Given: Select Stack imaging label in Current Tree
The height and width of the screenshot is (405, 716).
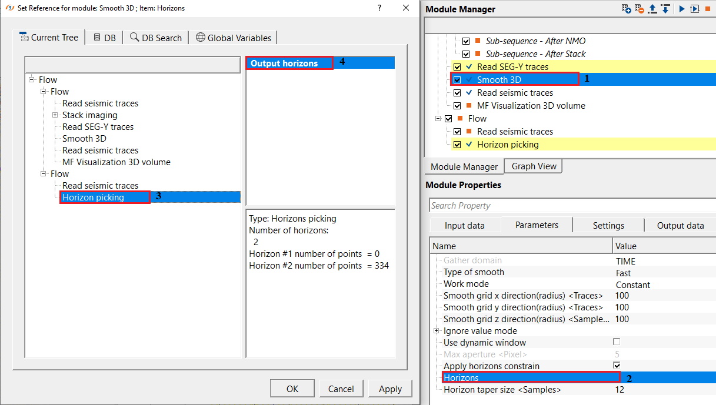Looking at the screenshot, I should pyautogui.click(x=89, y=115).
